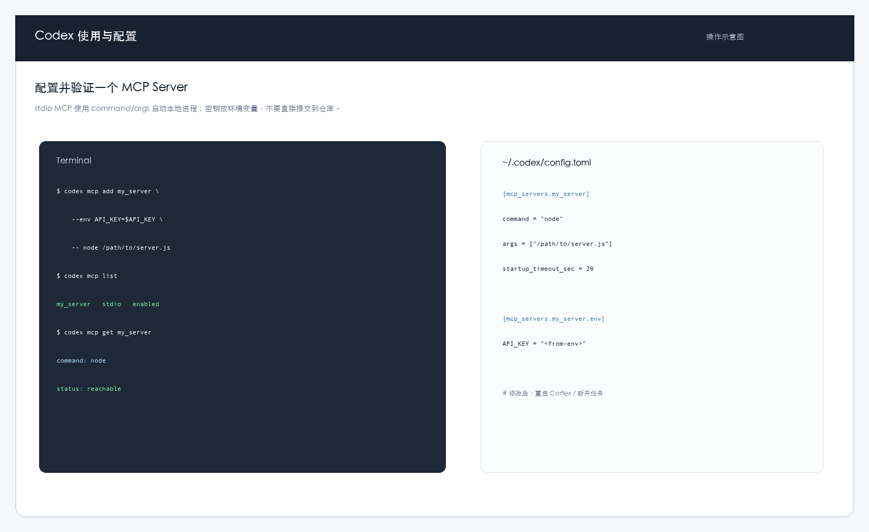
Task: Click comment '# 修改后：重启 Codex / 新开任务'
Action: 553,393
